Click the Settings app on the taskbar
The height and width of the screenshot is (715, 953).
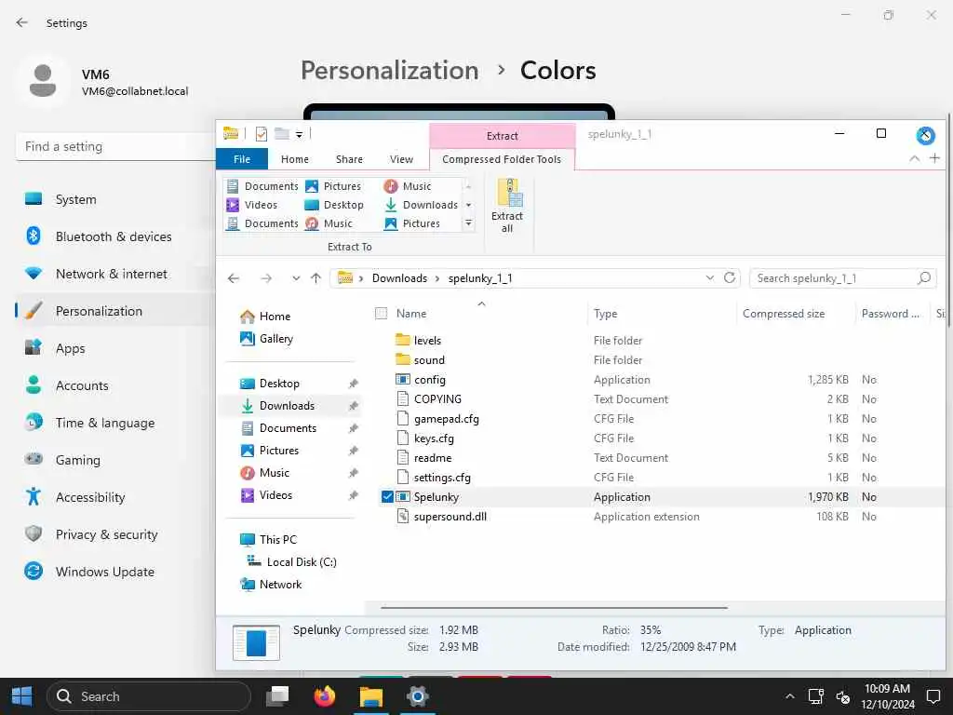coord(418,696)
